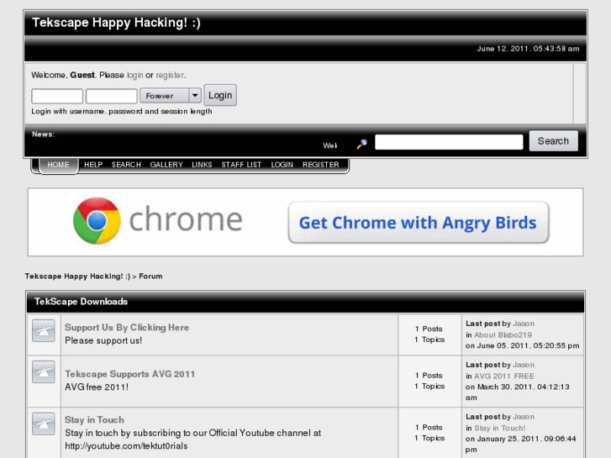Viewport: 611px width, 458px height.
Task: Open Jason's profile in Support Us row
Action: 524,324
